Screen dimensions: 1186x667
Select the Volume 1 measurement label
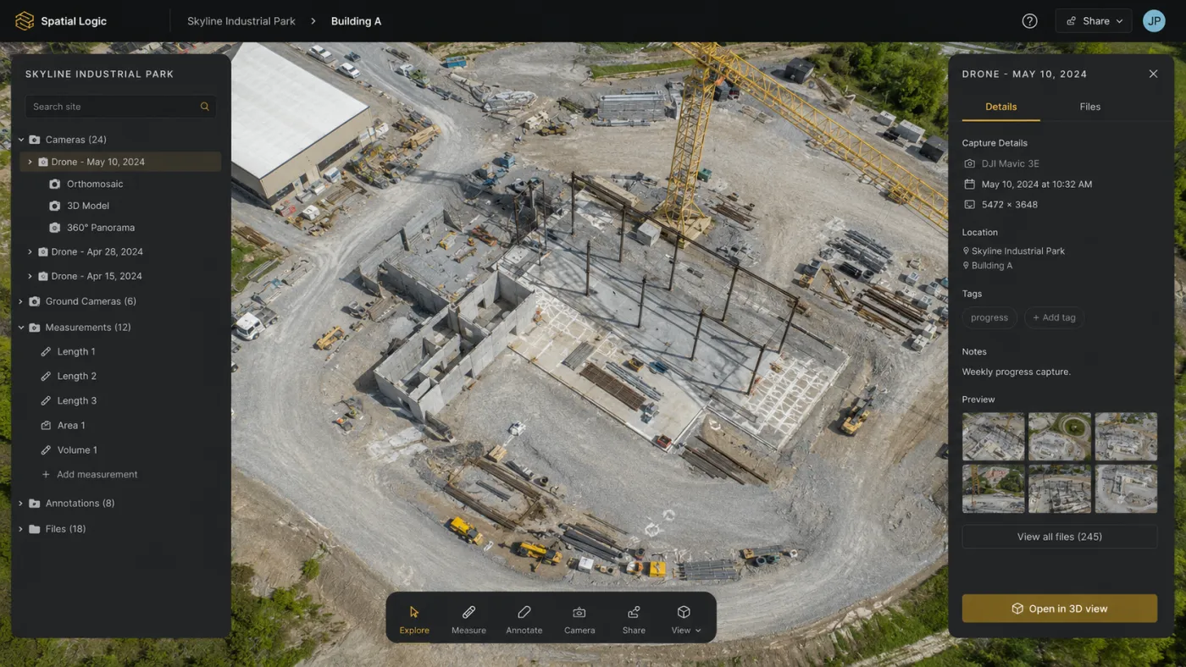77,449
